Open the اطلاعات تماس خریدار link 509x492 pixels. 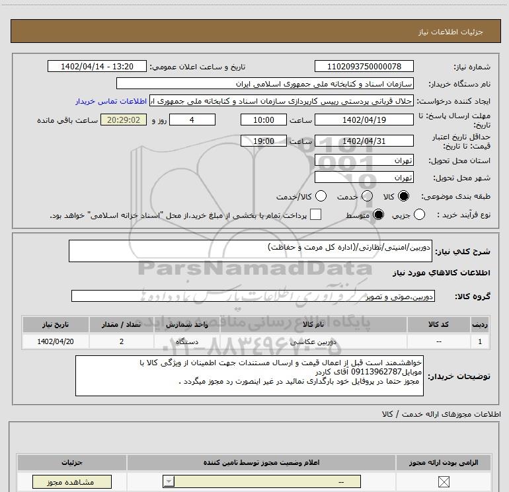click(x=111, y=101)
